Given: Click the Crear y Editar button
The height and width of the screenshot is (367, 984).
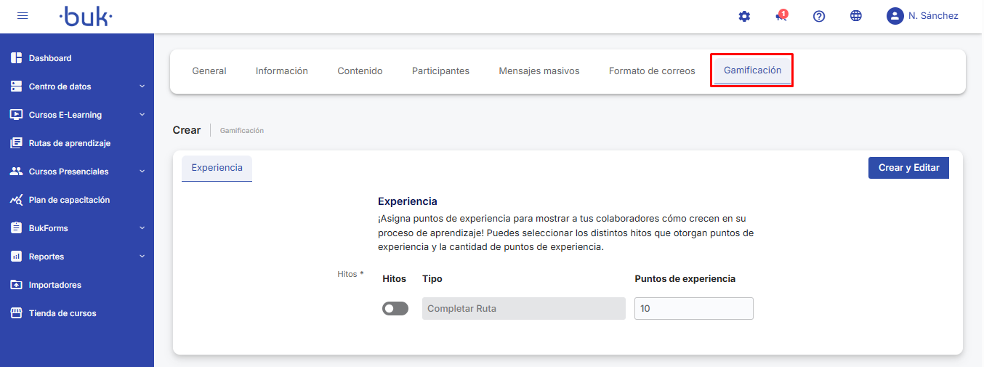Looking at the screenshot, I should coord(908,168).
